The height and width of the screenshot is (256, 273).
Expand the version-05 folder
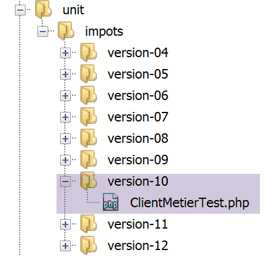coord(65,74)
